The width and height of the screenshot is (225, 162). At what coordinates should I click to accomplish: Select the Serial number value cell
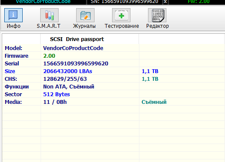tap(90, 64)
